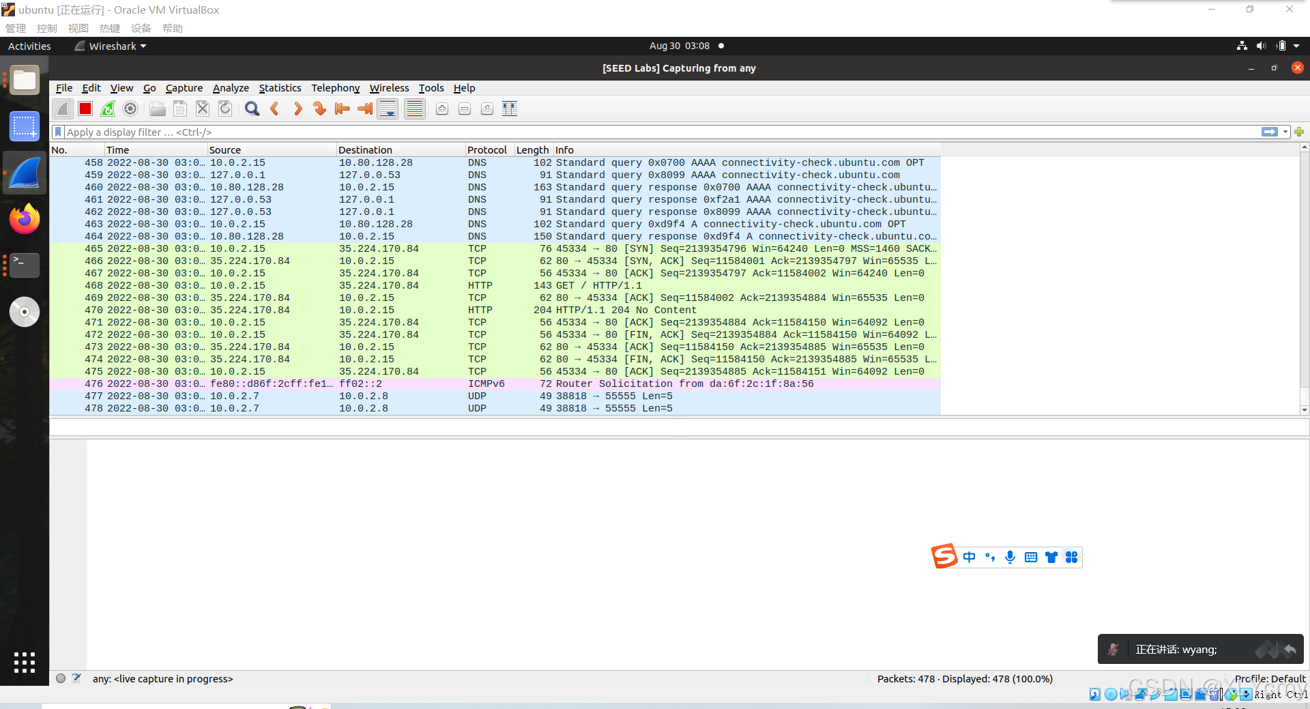Open Firefox from the dock
Viewport: 1310px width, 709px height.
pyautogui.click(x=24, y=219)
